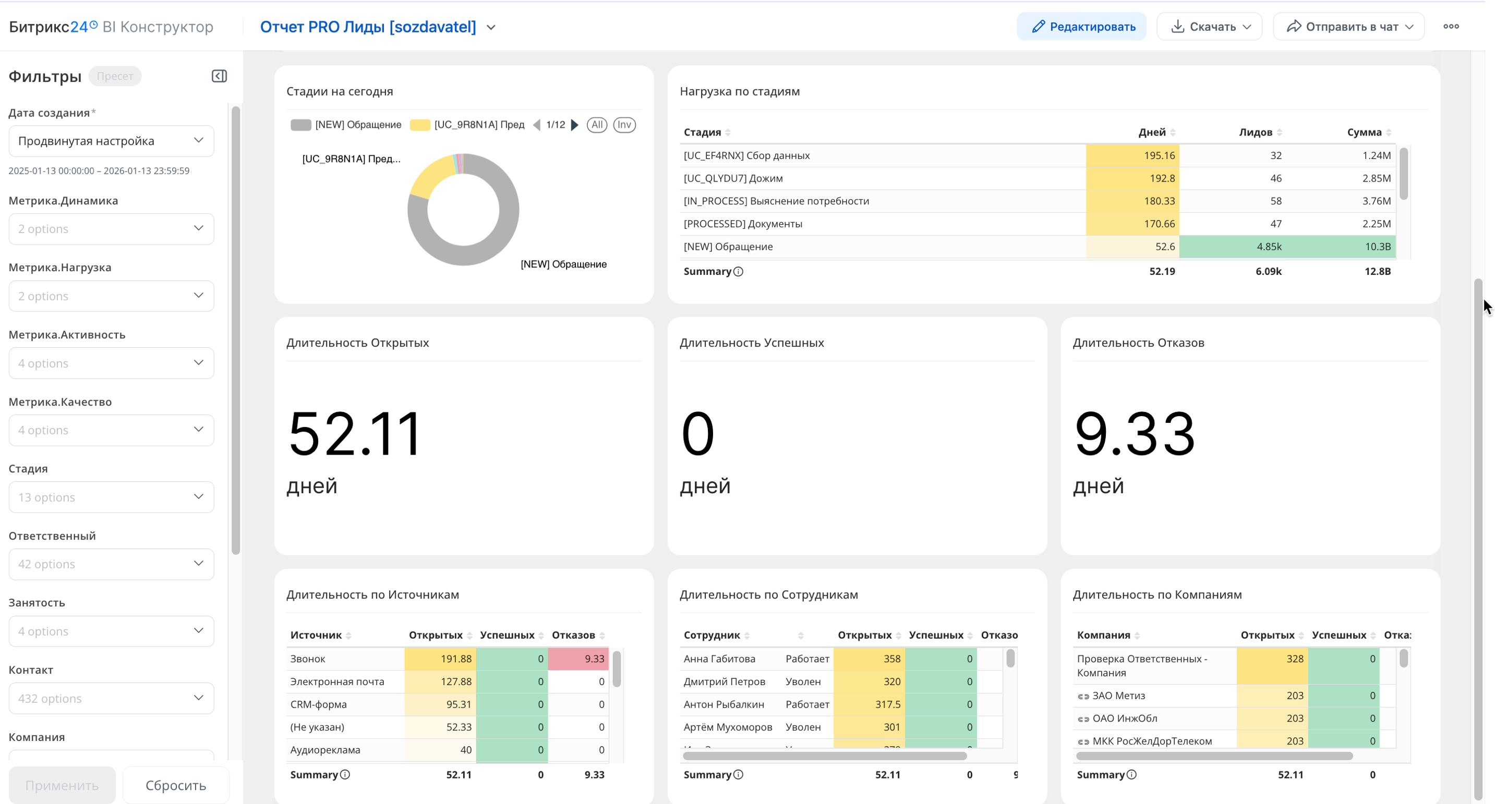Go to next legend page arrow
1495x804 pixels.
click(x=574, y=125)
